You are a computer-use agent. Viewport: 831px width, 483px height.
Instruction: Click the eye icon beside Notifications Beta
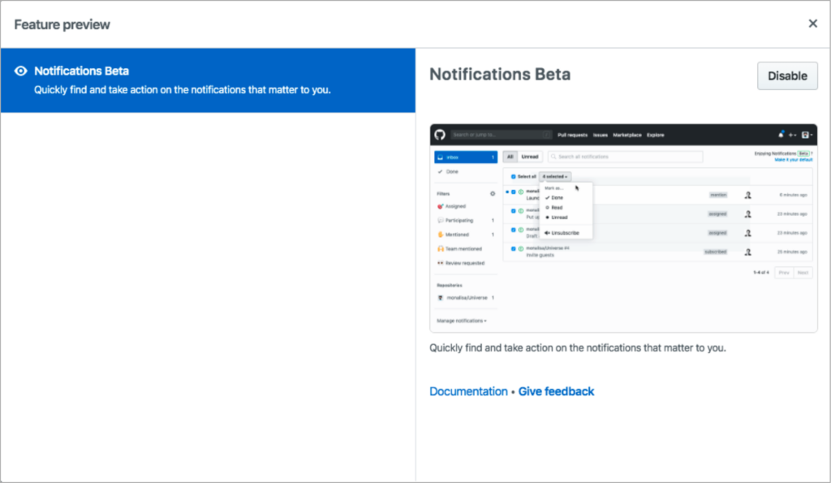point(20,71)
